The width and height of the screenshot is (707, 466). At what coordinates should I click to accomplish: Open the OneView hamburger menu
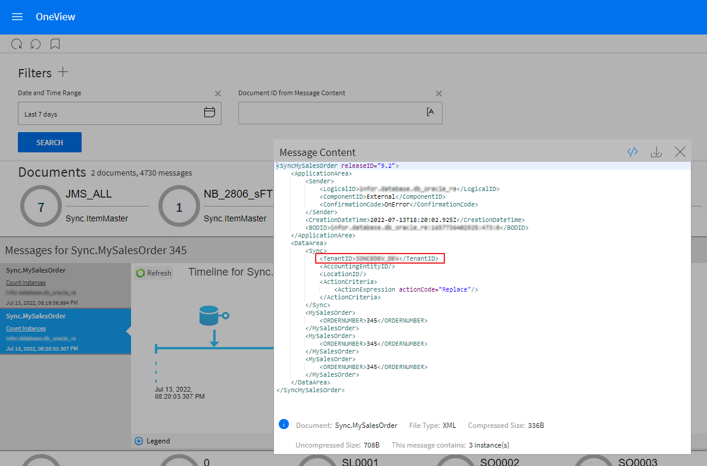tap(17, 17)
